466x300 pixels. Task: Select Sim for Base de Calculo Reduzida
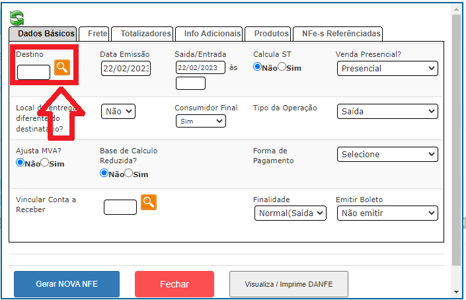(128, 173)
